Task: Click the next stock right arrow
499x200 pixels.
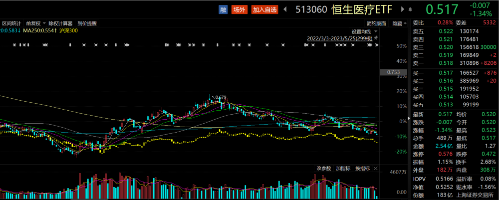Action: coord(403,9)
